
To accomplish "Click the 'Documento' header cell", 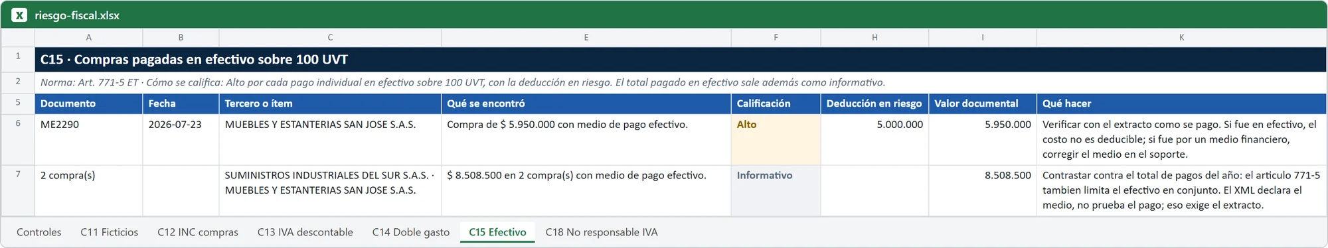I will [89, 103].
